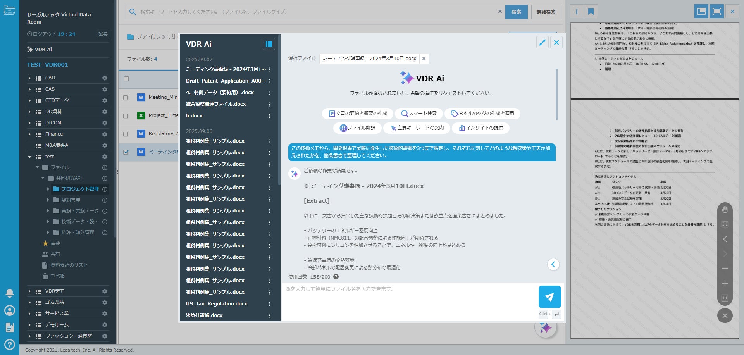Open 資料要請のリスト

(x=65, y=265)
